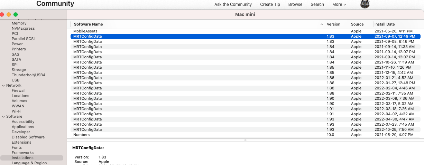Select USB in the sidebar

[16, 80]
